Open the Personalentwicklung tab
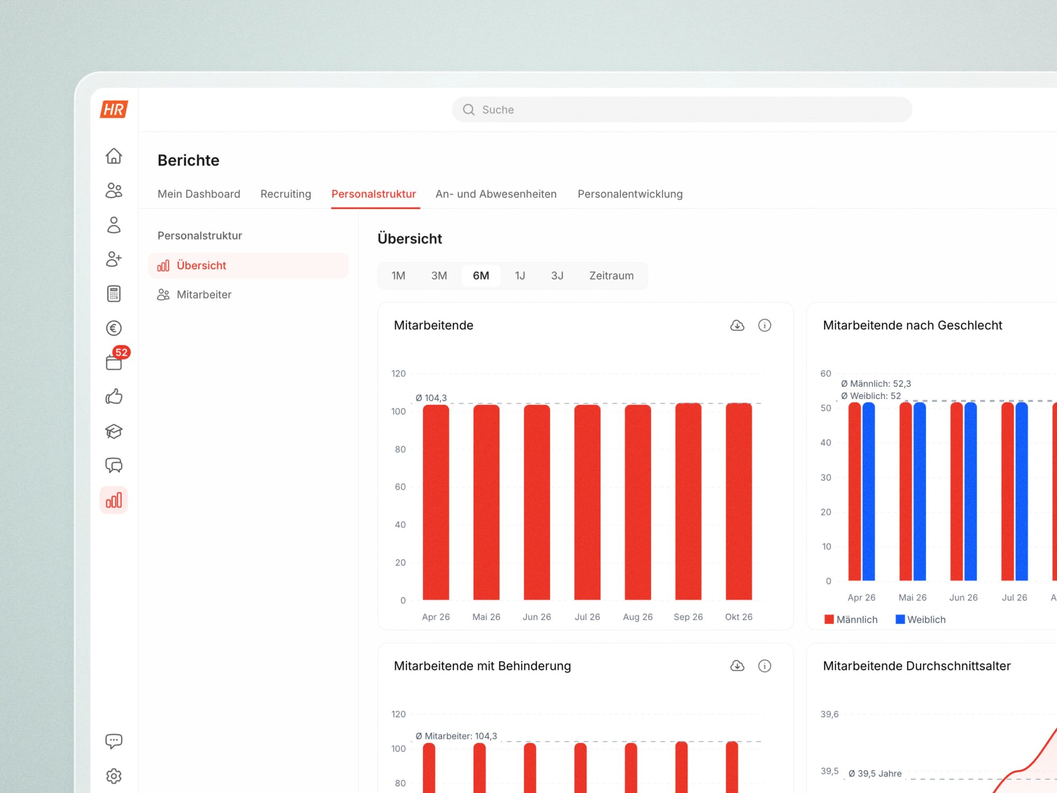Screen dimensions: 1057x793 (x=630, y=194)
